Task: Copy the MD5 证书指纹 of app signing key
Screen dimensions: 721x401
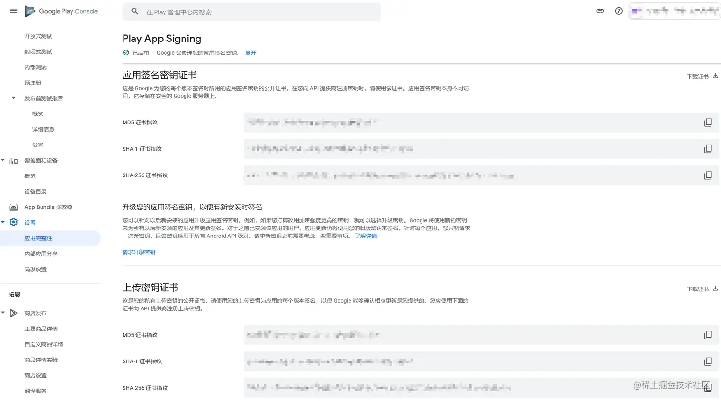Action: pyautogui.click(x=708, y=122)
